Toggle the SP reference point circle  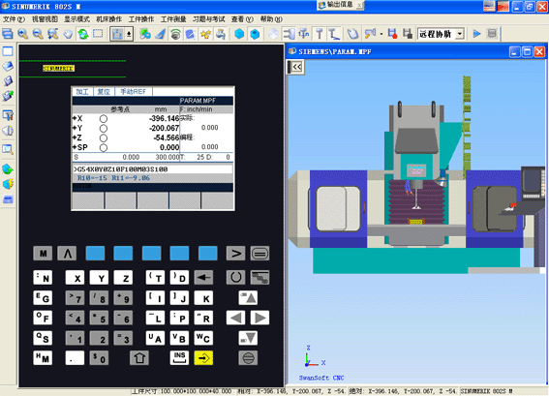click(104, 148)
